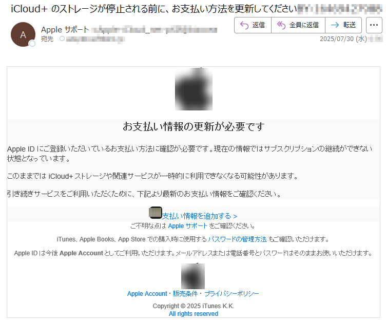Click the 全員に返信 reply-all button
Image resolution: width=386 pixels, height=320 pixels.
point(298,25)
